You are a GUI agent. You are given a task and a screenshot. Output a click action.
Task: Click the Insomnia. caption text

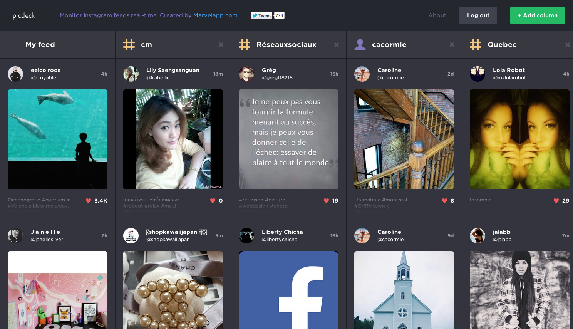481,200
